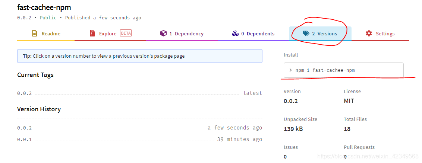Click the Versions tags icon
422x163 pixels.
coord(306,33)
